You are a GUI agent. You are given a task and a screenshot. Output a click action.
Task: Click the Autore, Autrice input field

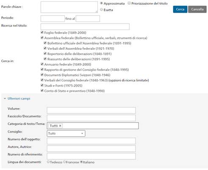click(x=91, y=148)
